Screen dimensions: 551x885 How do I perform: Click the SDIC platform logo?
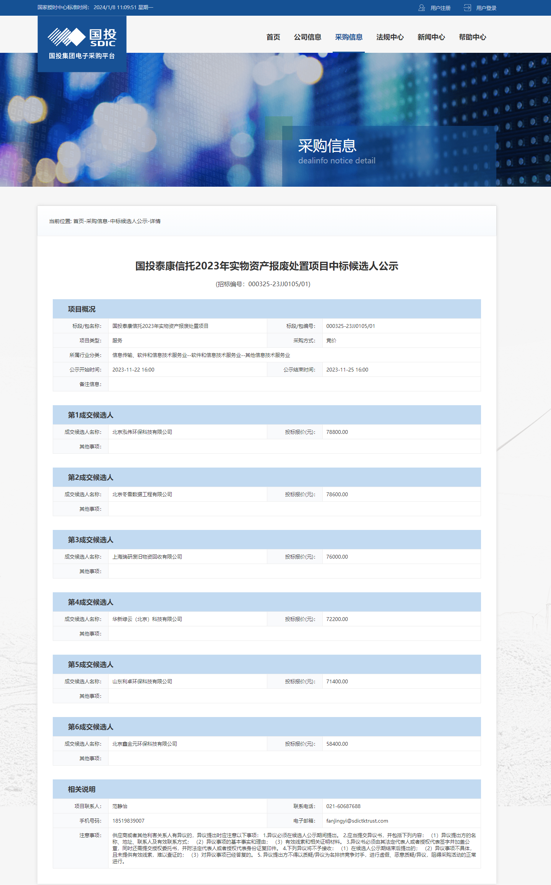click(82, 43)
